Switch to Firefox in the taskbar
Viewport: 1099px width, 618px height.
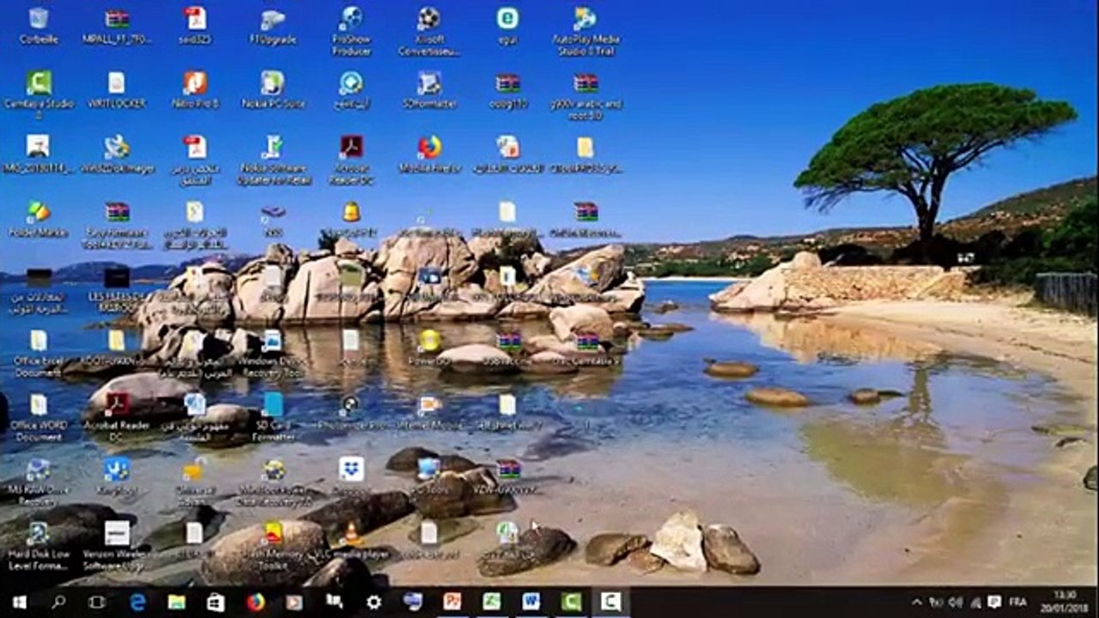(255, 602)
